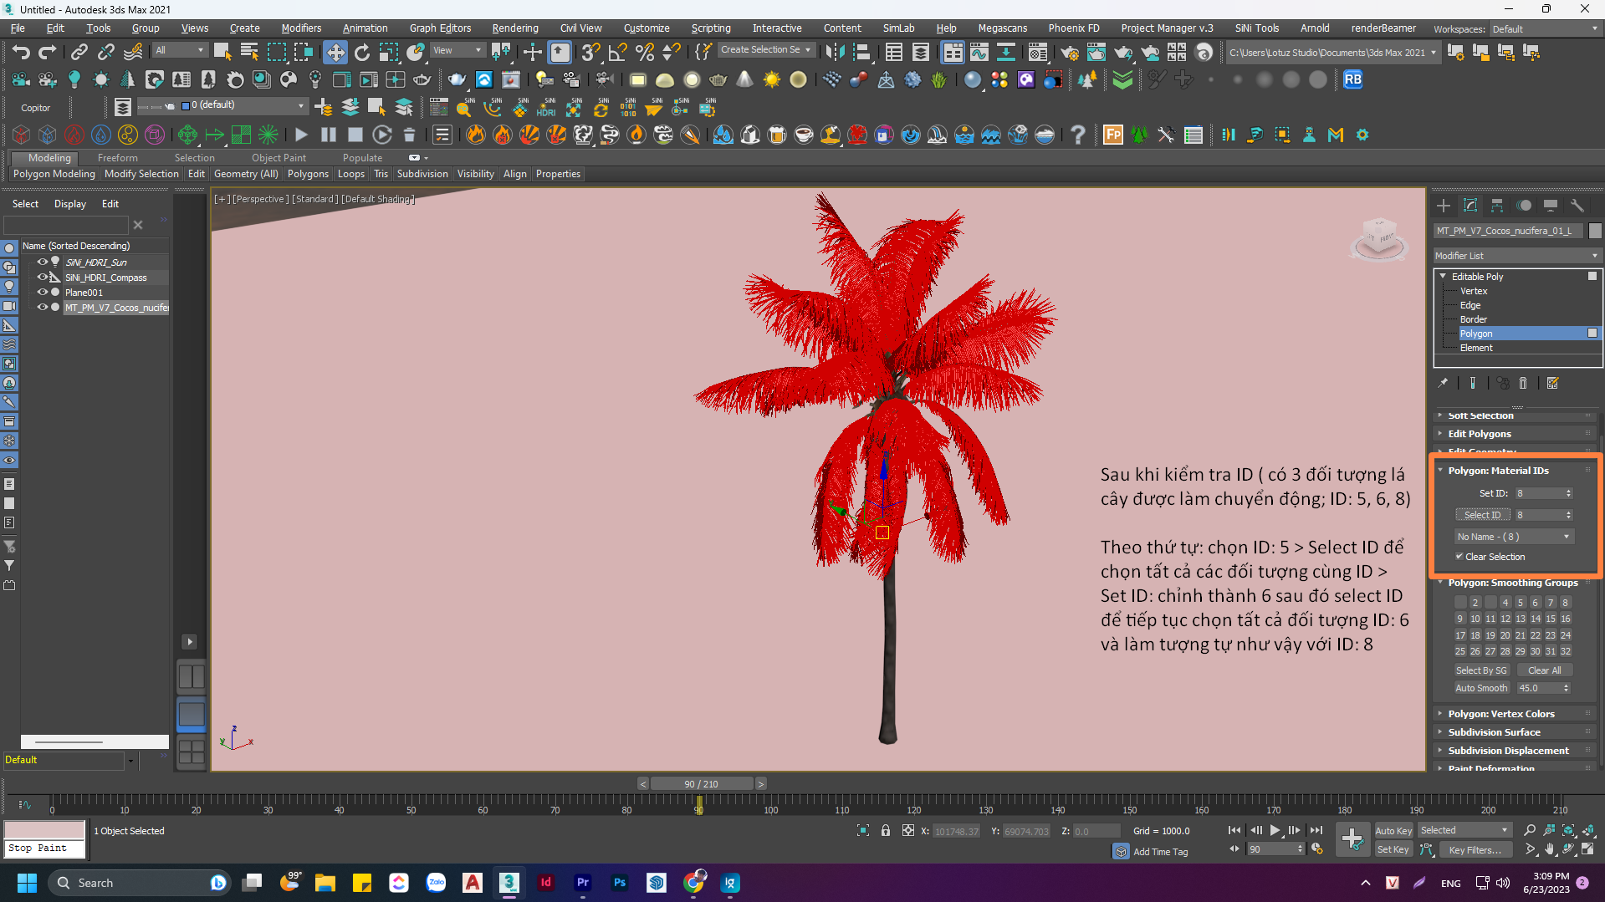The image size is (1605, 902).
Task: Open the Rendering menu
Action: pos(515,28)
